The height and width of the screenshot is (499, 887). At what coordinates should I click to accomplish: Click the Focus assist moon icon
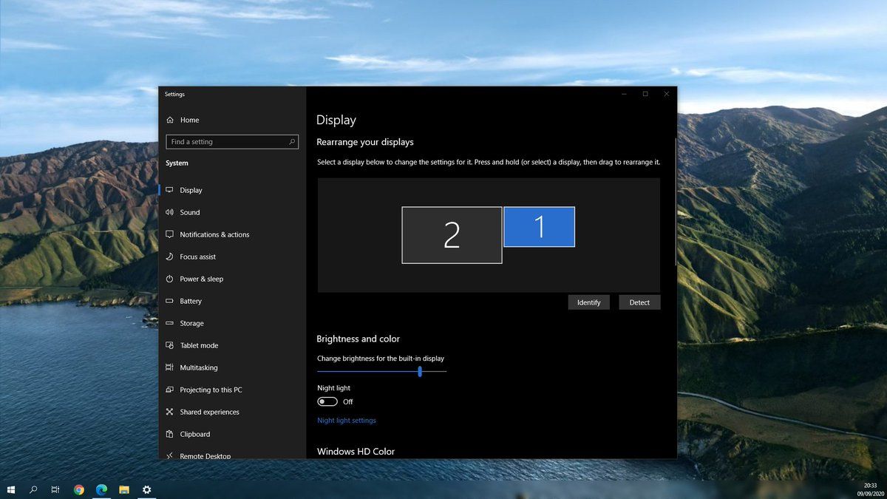(170, 257)
